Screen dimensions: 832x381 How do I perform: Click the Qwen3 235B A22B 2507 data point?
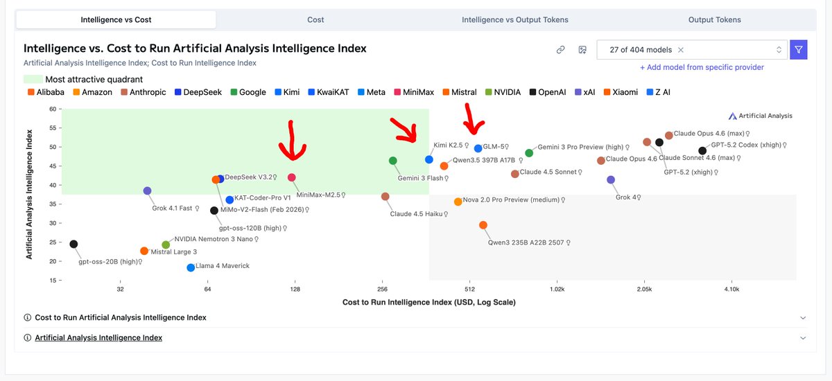click(x=483, y=225)
